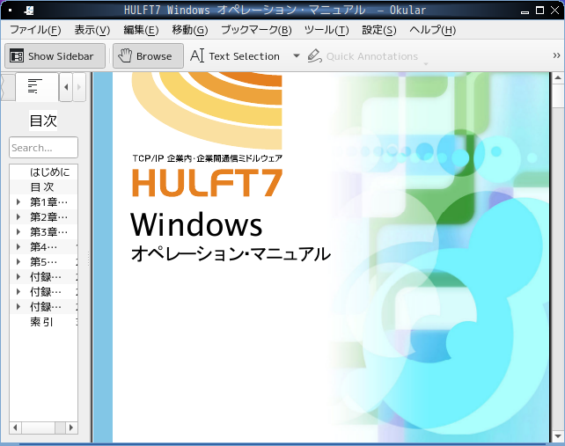
Task: Open the 索引 contents entry
Action: point(41,322)
